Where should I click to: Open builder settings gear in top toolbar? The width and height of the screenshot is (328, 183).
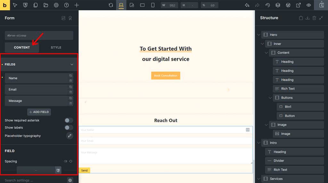coord(56,5)
